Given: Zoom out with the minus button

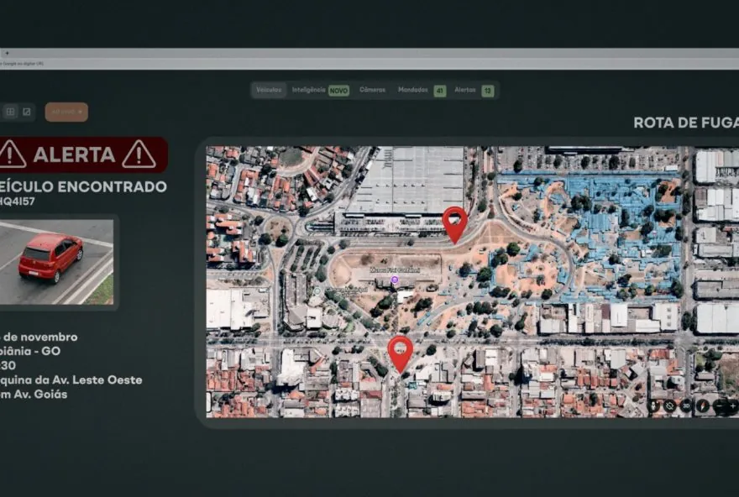Looking at the screenshot, I should click(721, 405).
